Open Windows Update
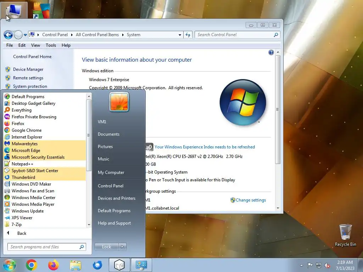Screen dimensions: 363x272 point(45,211)
